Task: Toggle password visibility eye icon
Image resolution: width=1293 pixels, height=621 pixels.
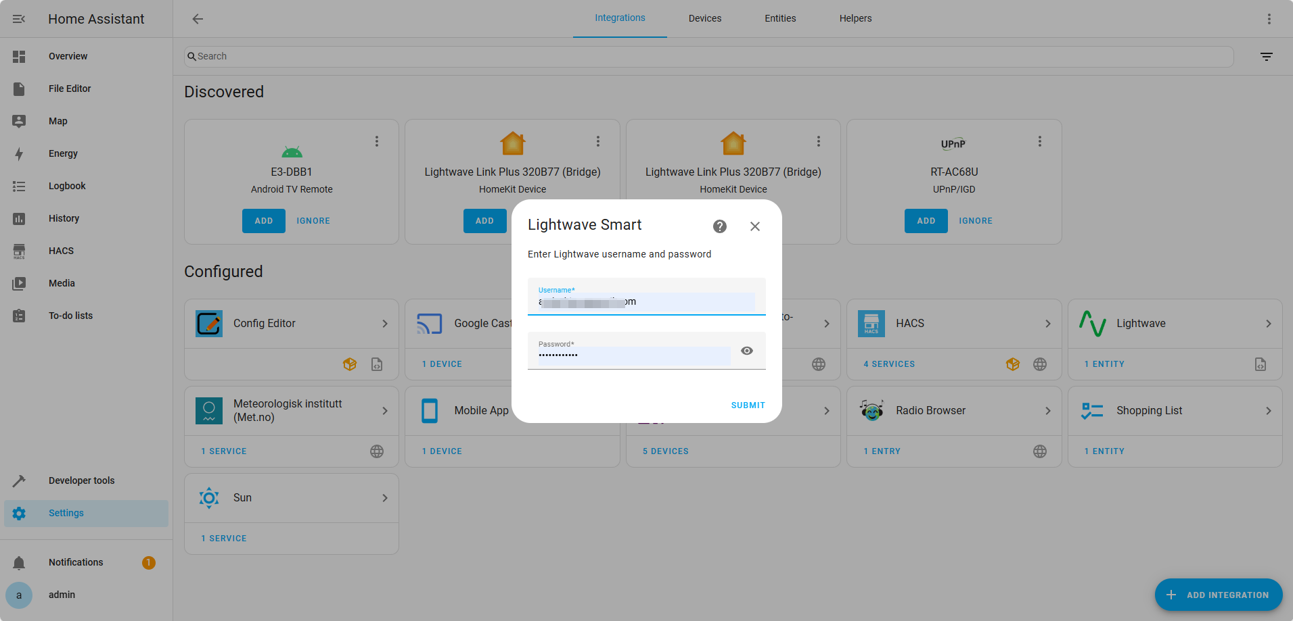Action: click(x=747, y=351)
